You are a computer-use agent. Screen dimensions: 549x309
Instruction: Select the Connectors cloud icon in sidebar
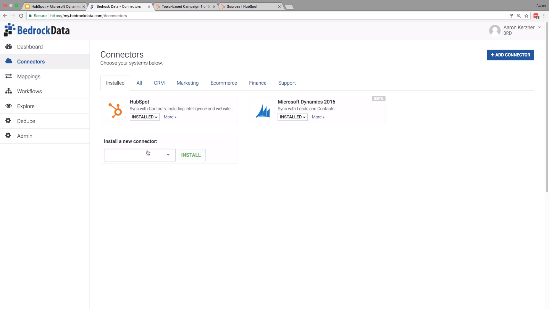[x=8, y=61]
